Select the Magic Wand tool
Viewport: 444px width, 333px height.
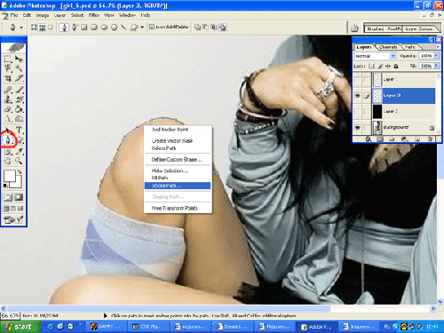pos(19,68)
